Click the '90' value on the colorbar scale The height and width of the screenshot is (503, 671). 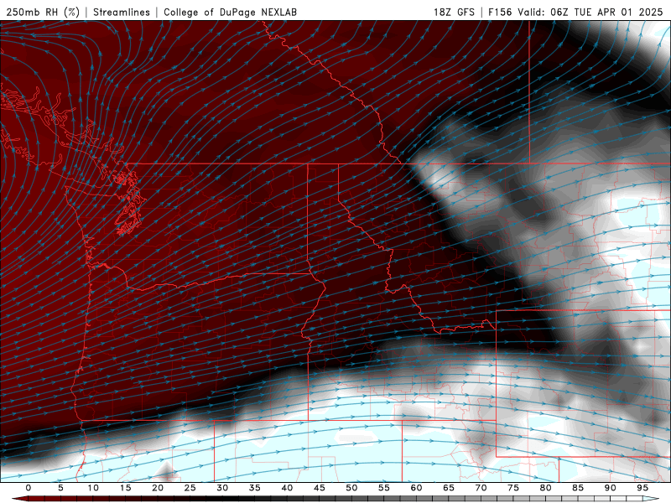(x=610, y=488)
